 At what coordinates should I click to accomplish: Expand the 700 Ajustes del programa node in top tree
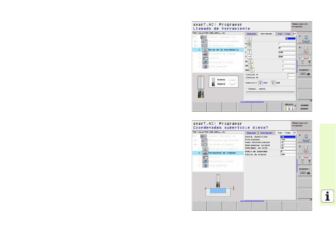(194, 41)
